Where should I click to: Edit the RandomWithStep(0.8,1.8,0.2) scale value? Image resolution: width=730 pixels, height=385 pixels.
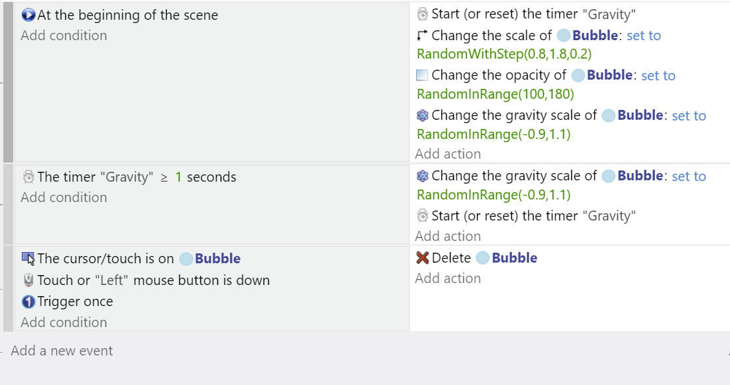[x=499, y=54]
